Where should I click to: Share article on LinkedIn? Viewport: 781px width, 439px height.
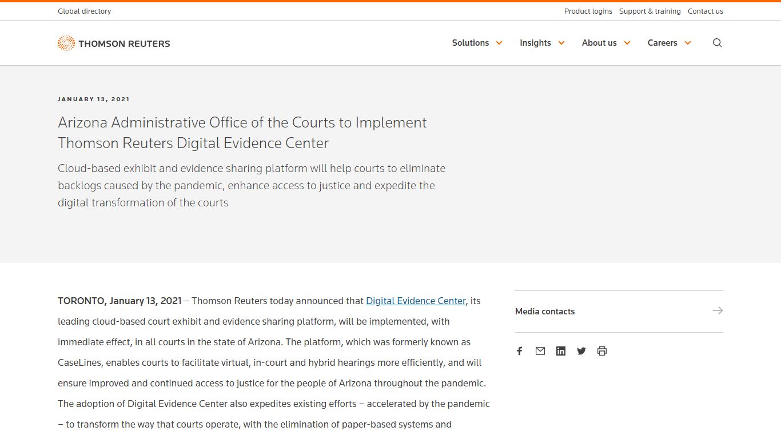pyautogui.click(x=561, y=351)
